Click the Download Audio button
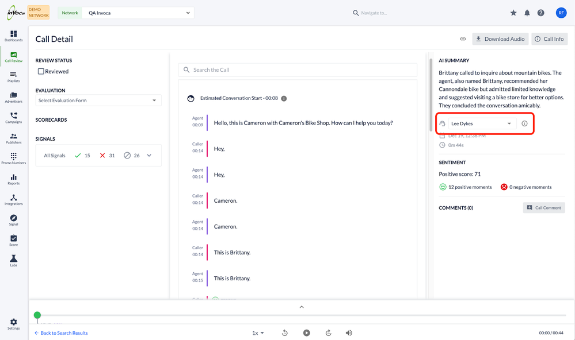Screen dimensions: 575x340 499,39
